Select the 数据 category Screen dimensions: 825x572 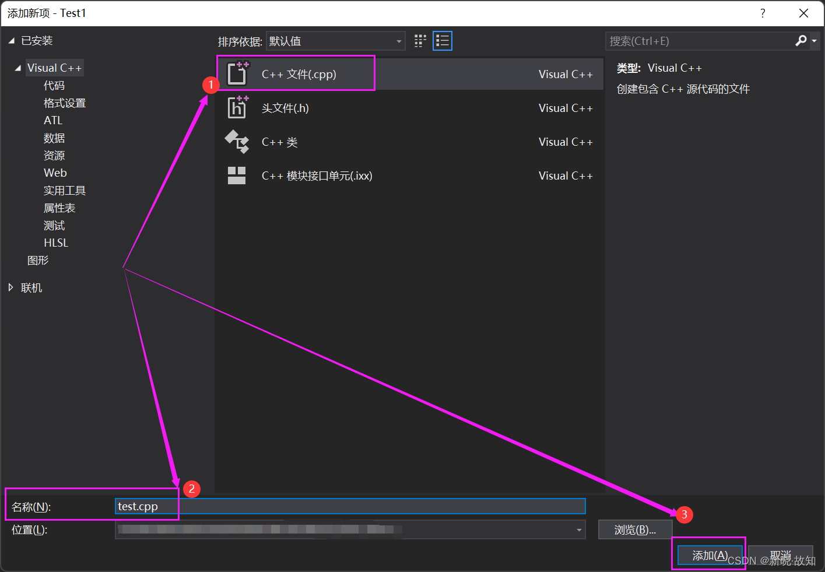coord(54,138)
